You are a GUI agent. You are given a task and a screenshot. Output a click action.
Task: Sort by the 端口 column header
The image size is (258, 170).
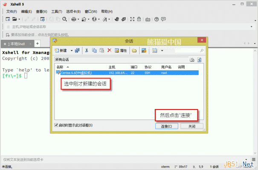[x=136, y=67]
